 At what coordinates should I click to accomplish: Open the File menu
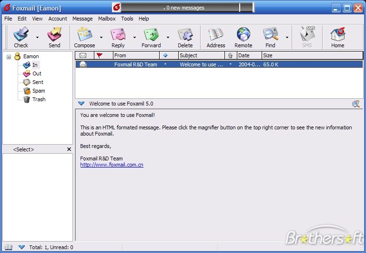pyautogui.click(x=8, y=19)
